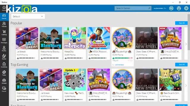This screenshot has height=106, width=190.
Task: Click See All for Popular games
Action: click(181, 23)
